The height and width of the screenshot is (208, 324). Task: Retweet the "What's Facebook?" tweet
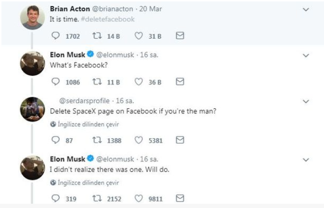pyautogui.click(x=97, y=82)
